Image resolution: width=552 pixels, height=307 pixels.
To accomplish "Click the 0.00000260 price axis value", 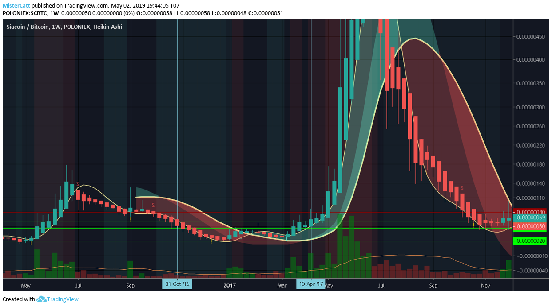I will coord(531,126).
